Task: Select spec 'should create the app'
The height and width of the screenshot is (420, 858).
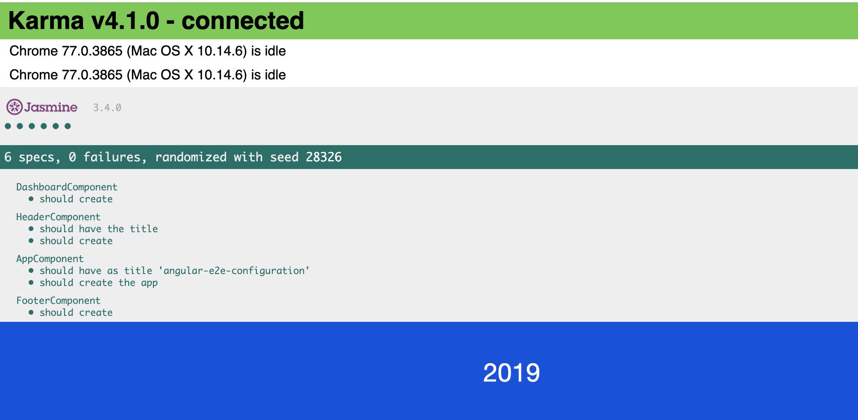Action: tap(99, 282)
